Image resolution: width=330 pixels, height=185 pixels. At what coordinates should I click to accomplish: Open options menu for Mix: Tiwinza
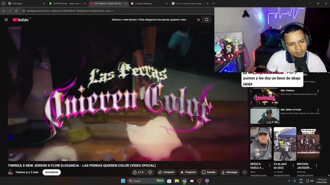pos(318,91)
